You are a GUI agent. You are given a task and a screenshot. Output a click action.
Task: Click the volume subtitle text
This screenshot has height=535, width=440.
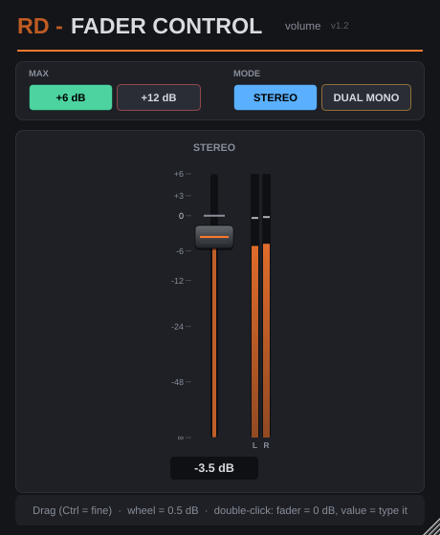[x=302, y=26]
